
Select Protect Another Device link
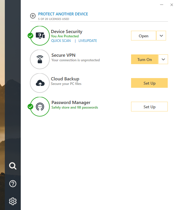[x=63, y=14]
